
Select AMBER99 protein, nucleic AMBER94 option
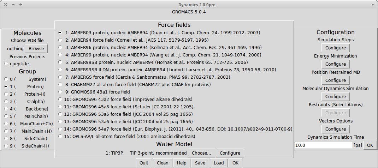60,55
